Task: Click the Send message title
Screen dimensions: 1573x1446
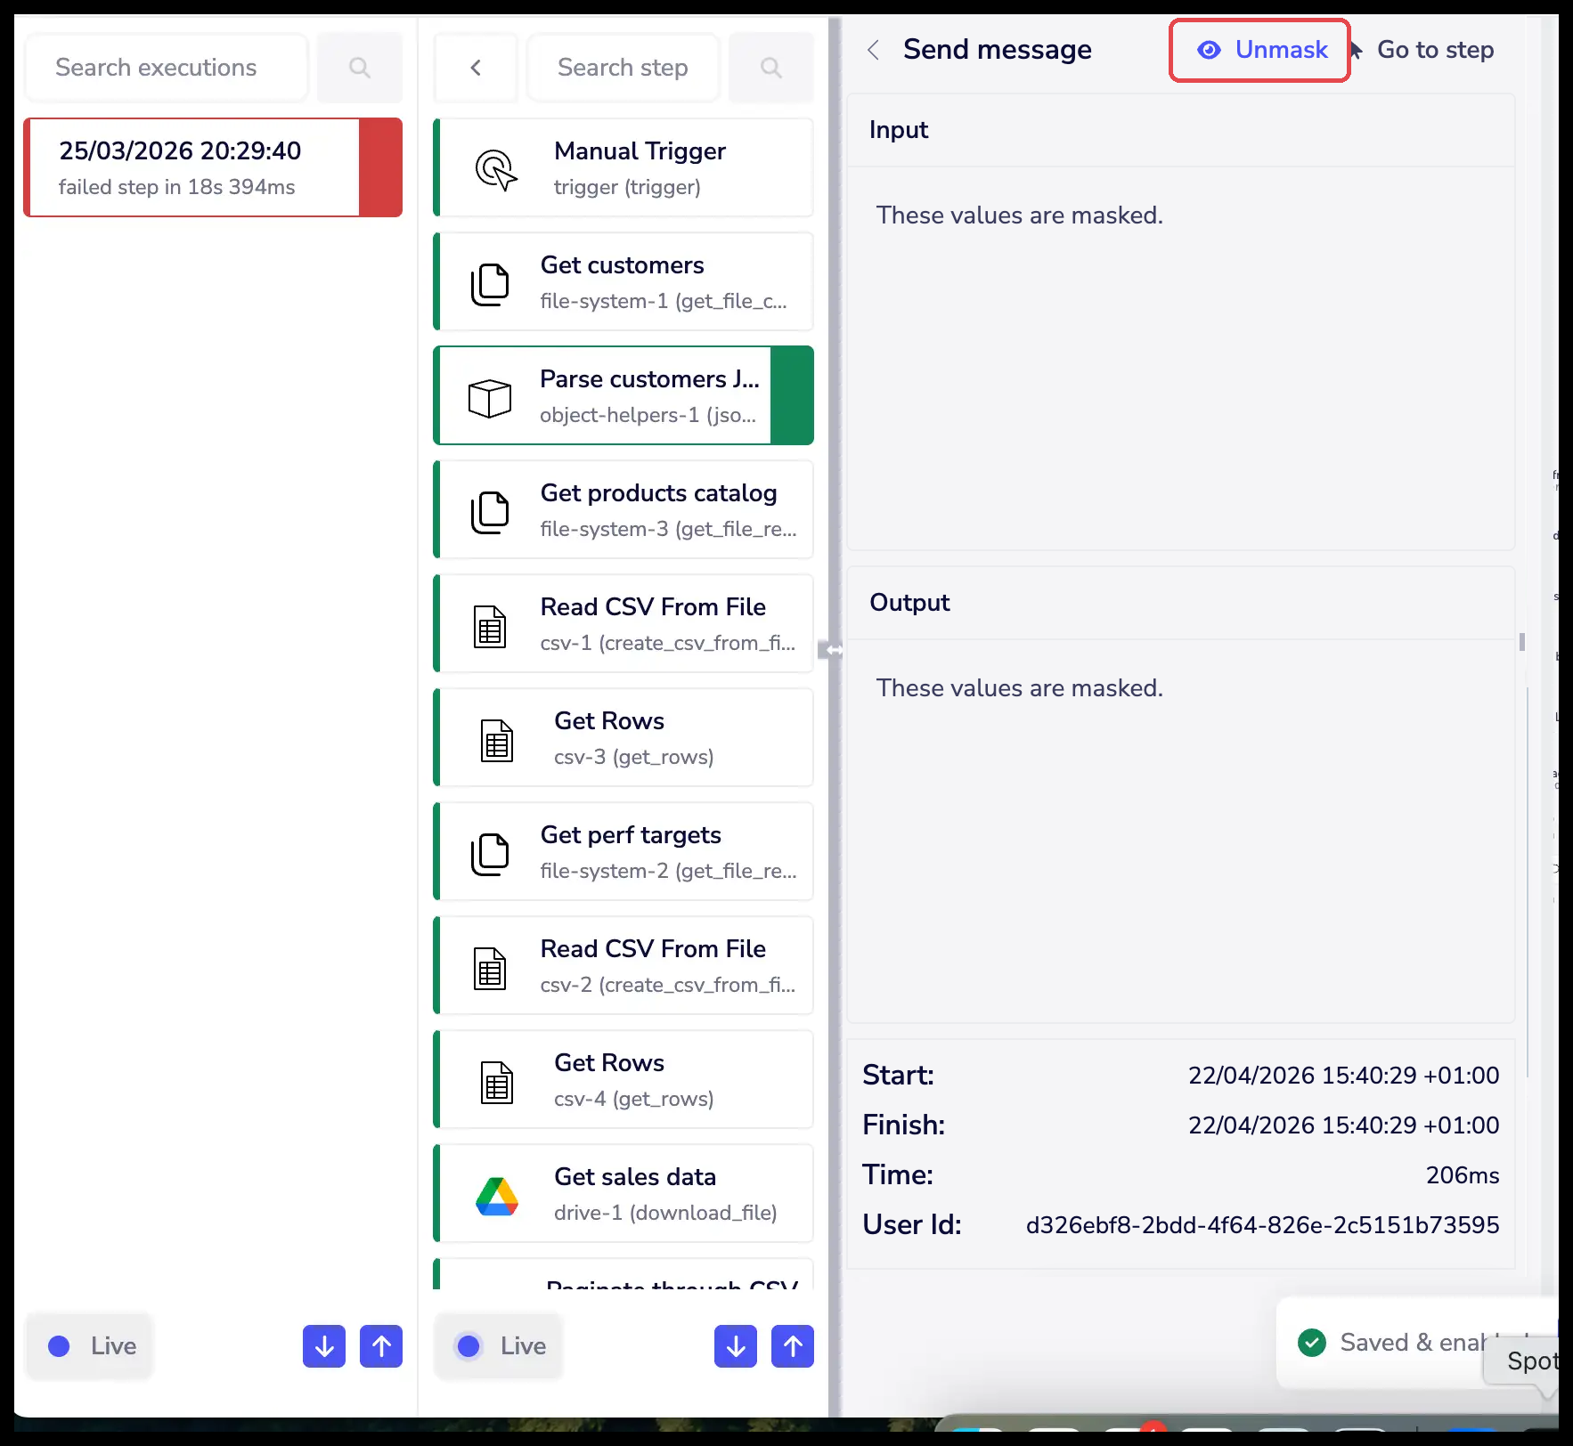Action: pyautogui.click(x=997, y=50)
